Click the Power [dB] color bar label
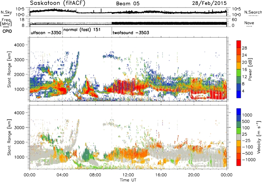Image resolution: width=262 pixels, height=182 pixels. (250, 69)
